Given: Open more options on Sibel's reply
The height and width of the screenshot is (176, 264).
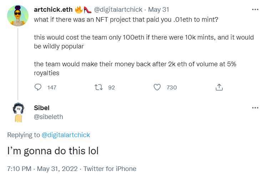Looking at the screenshot, I should pyautogui.click(x=255, y=108).
